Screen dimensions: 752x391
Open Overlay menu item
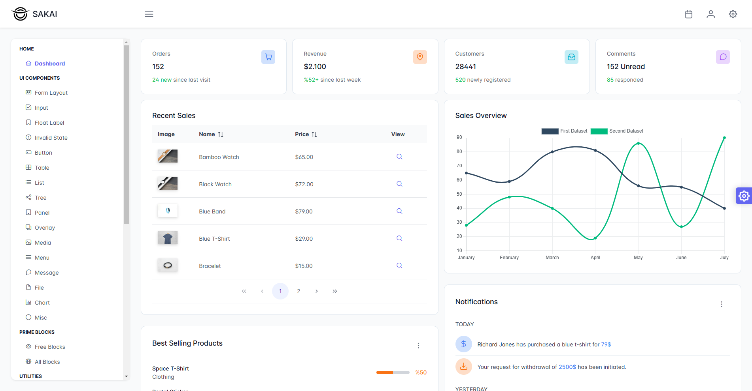(x=40, y=228)
